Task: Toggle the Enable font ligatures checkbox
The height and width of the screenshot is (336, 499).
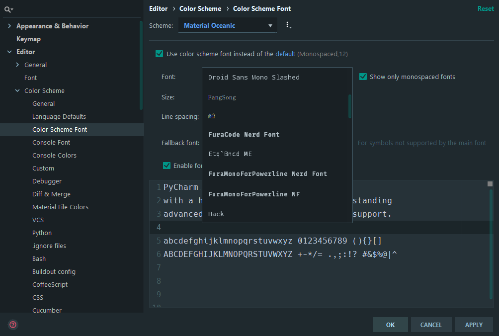Action: pyautogui.click(x=167, y=166)
